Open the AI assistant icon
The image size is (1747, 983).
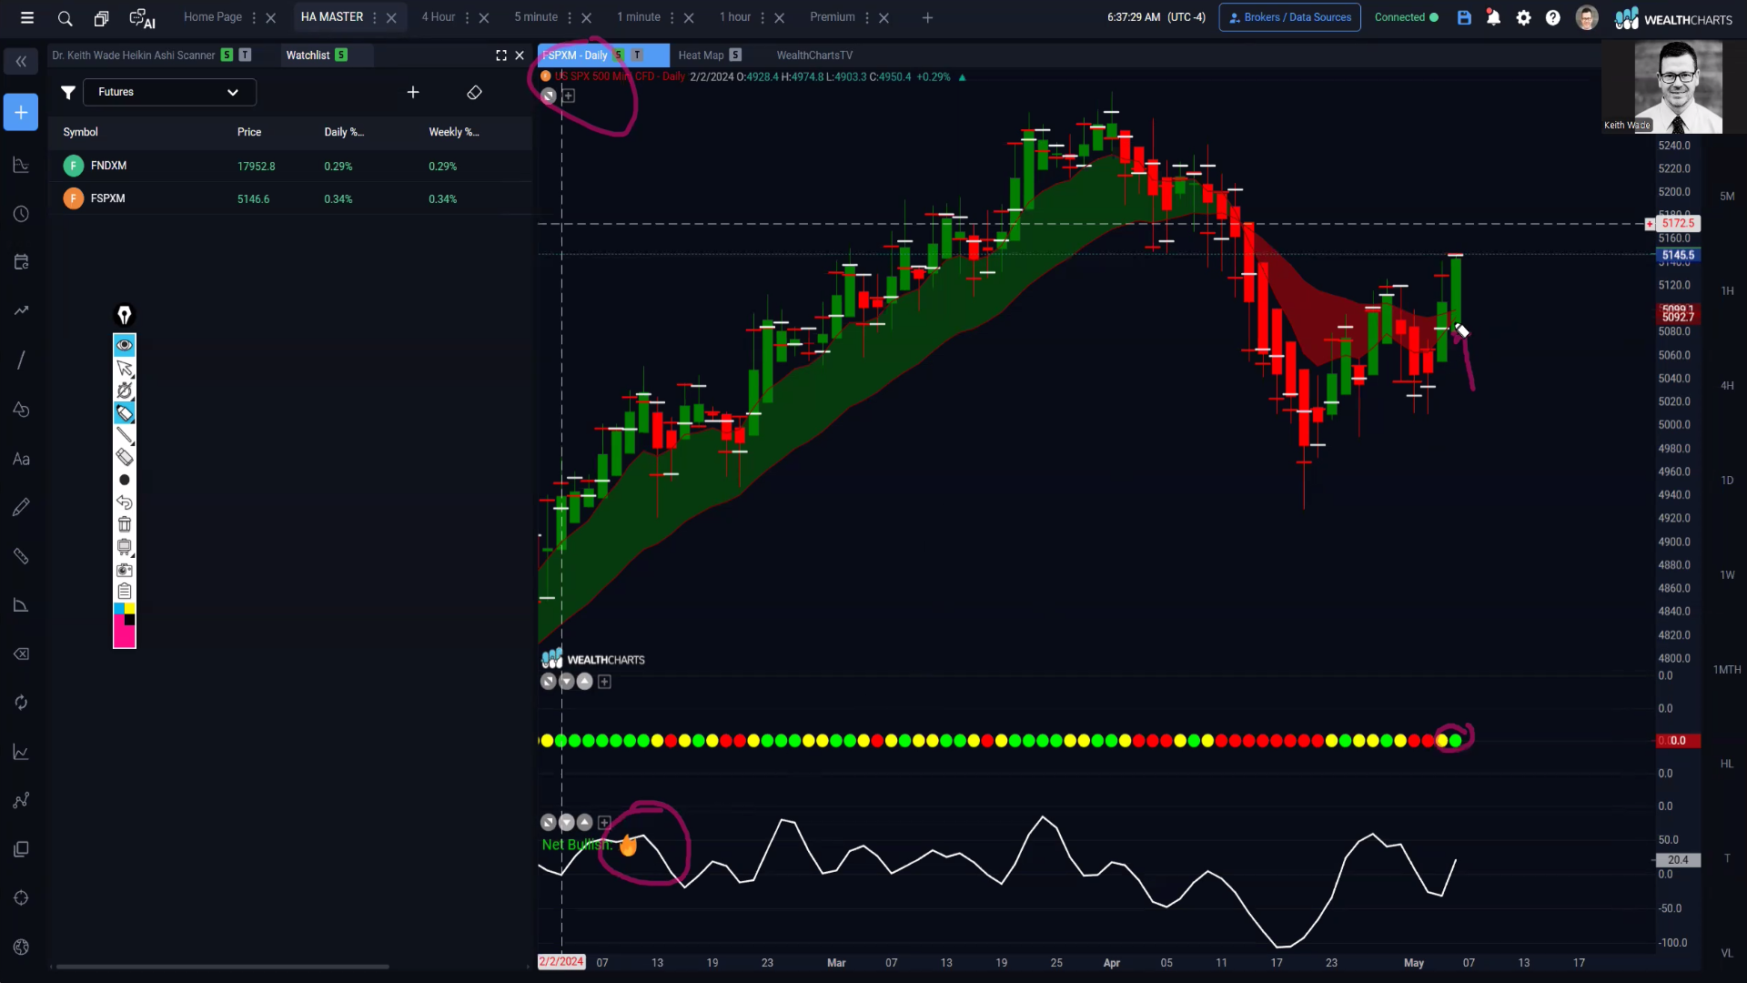click(142, 18)
